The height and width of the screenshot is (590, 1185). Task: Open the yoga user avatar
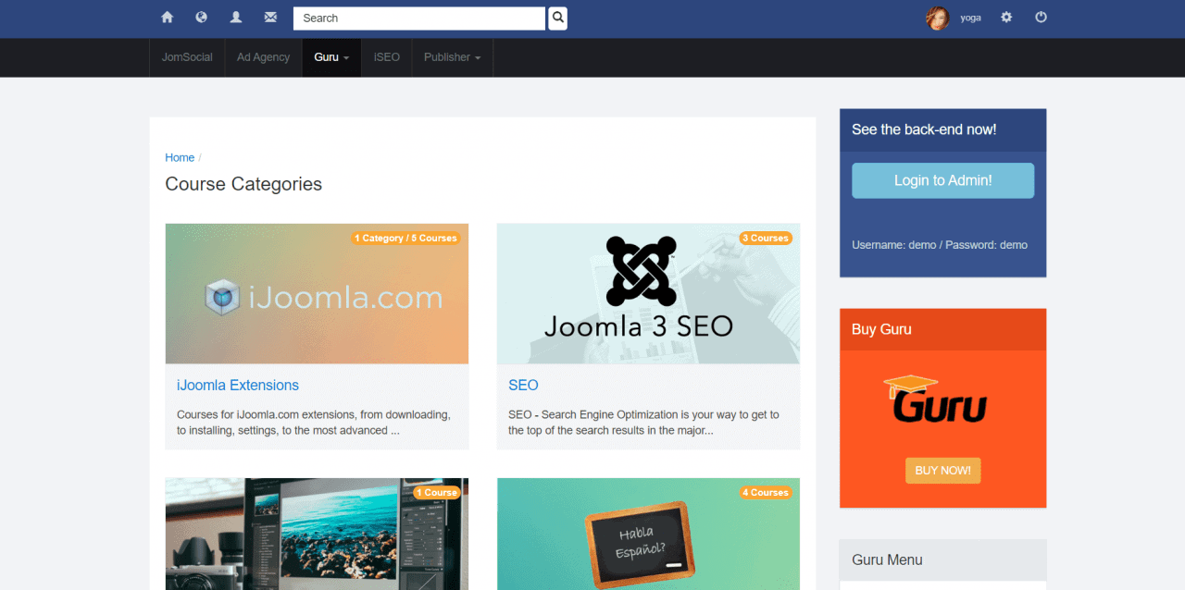coord(938,18)
